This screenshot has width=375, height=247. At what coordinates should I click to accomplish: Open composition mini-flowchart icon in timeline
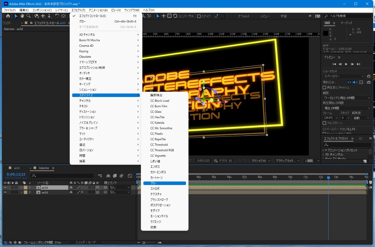(100, 176)
